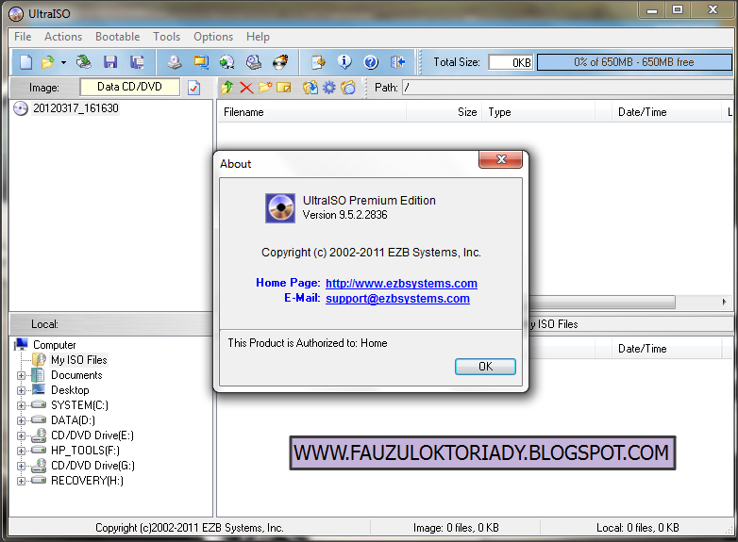
Task: Open the http://www.ezbsystems.com home page link
Action: click(401, 284)
